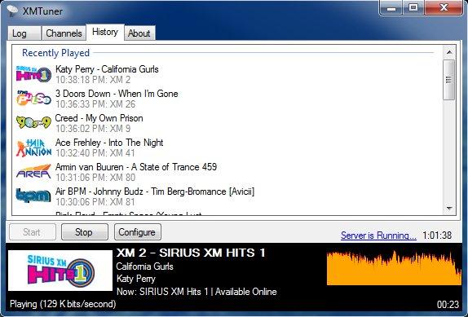Viewport: 468px width, 317px height.
Task: Click the Playing (129 K bits/second) status
Action: point(63,304)
